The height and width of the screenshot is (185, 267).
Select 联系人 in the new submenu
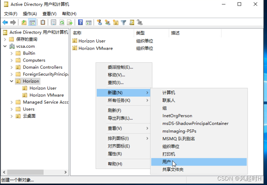(x=199, y=100)
